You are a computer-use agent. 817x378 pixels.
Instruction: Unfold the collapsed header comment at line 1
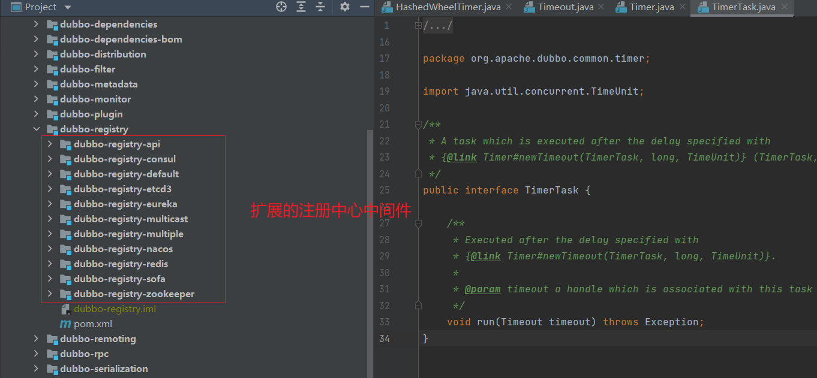tap(419, 26)
